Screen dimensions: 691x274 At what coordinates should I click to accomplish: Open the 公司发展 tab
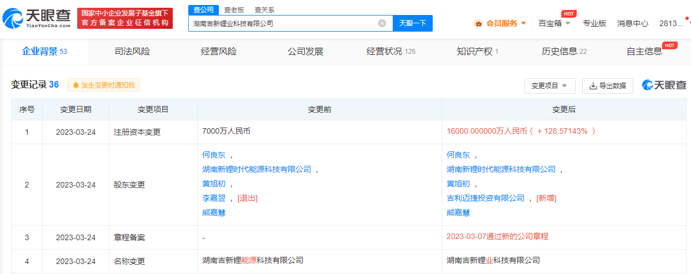coord(306,52)
